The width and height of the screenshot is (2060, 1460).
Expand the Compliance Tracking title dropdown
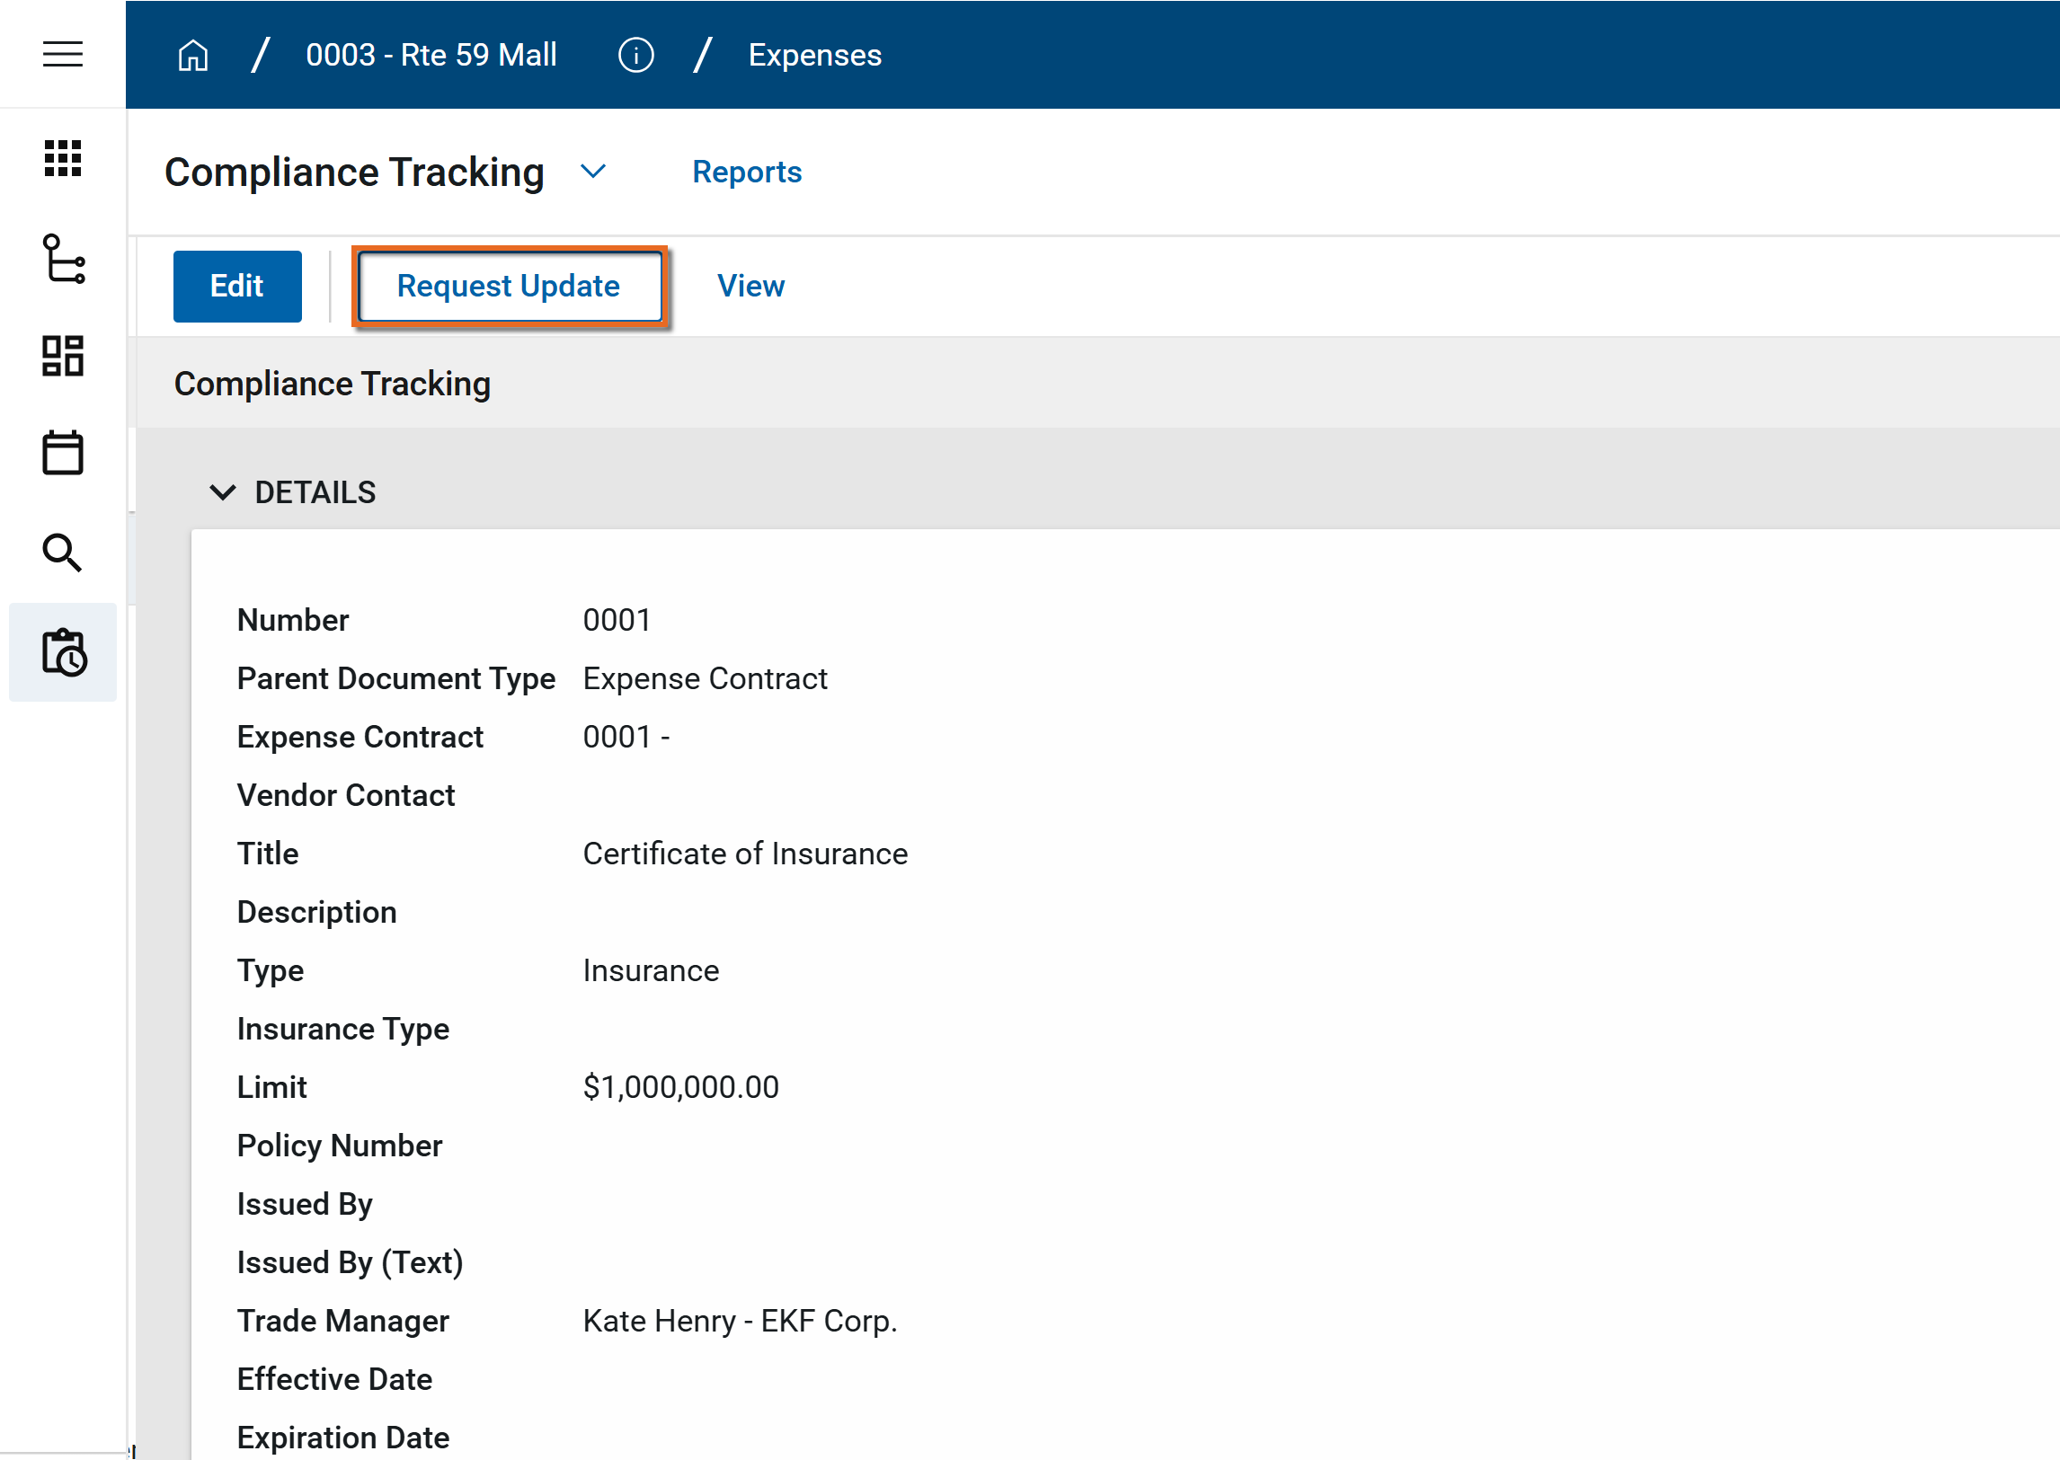592,172
